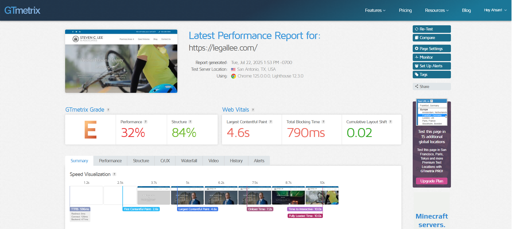Go to the Pricing page
This screenshot has height=229, width=512.
point(405,10)
